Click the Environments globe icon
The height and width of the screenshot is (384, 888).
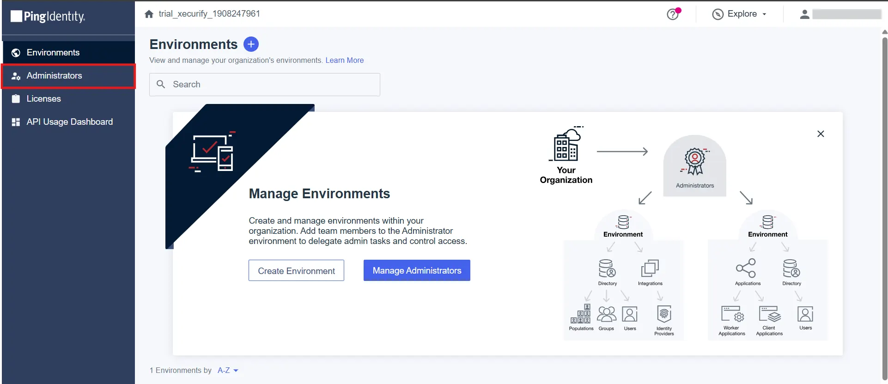click(x=16, y=53)
